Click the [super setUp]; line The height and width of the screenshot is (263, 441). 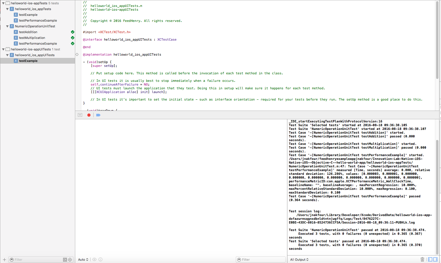[104, 66]
